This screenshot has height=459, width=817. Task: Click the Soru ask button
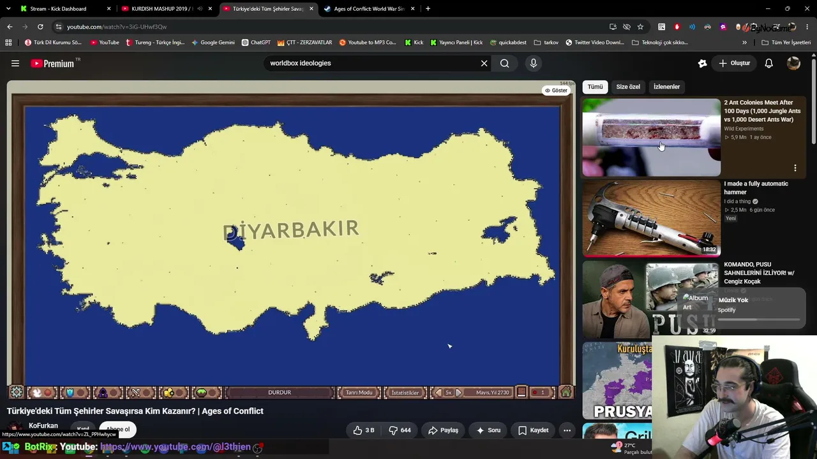[x=488, y=430]
